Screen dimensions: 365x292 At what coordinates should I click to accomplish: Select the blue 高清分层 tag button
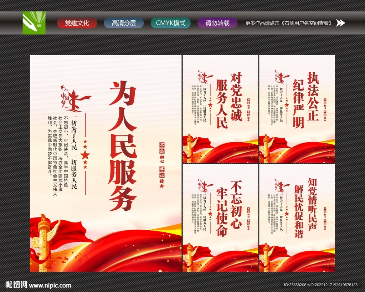(124, 23)
